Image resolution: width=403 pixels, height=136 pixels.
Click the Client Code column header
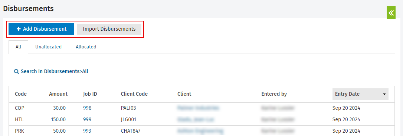click(x=134, y=94)
